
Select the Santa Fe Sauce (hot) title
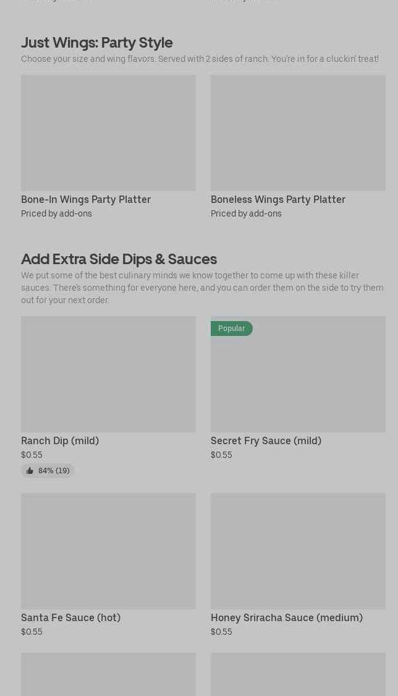(x=70, y=617)
